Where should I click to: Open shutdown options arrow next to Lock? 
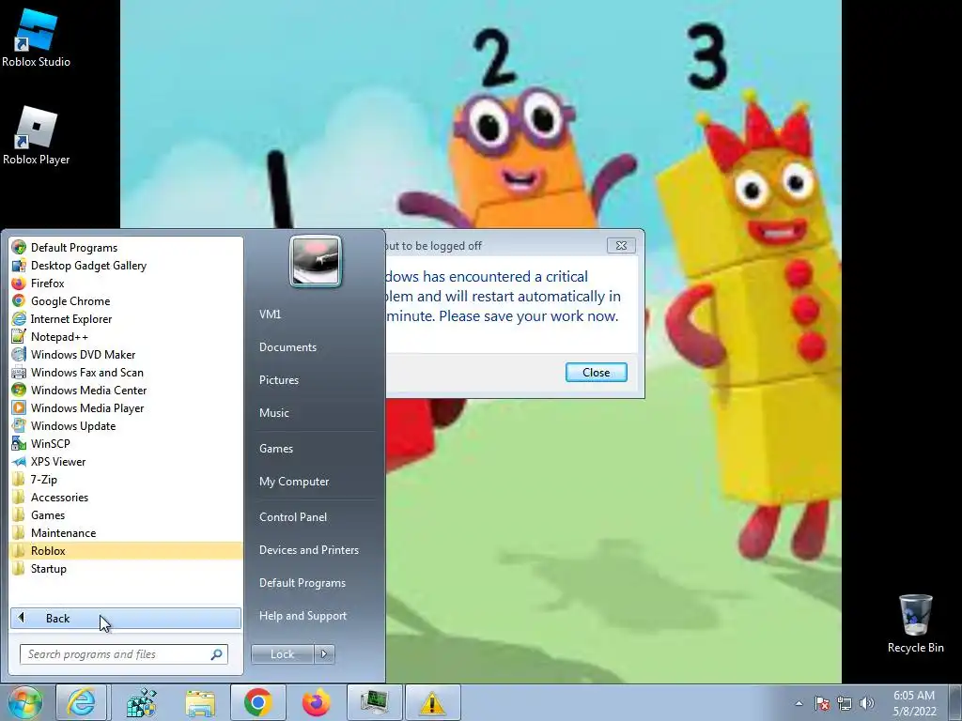(324, 654)
